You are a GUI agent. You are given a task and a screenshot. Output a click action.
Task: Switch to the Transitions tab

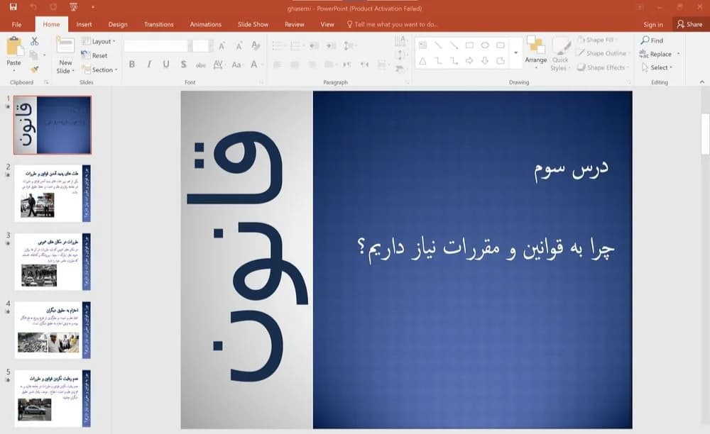pos(158,24)
